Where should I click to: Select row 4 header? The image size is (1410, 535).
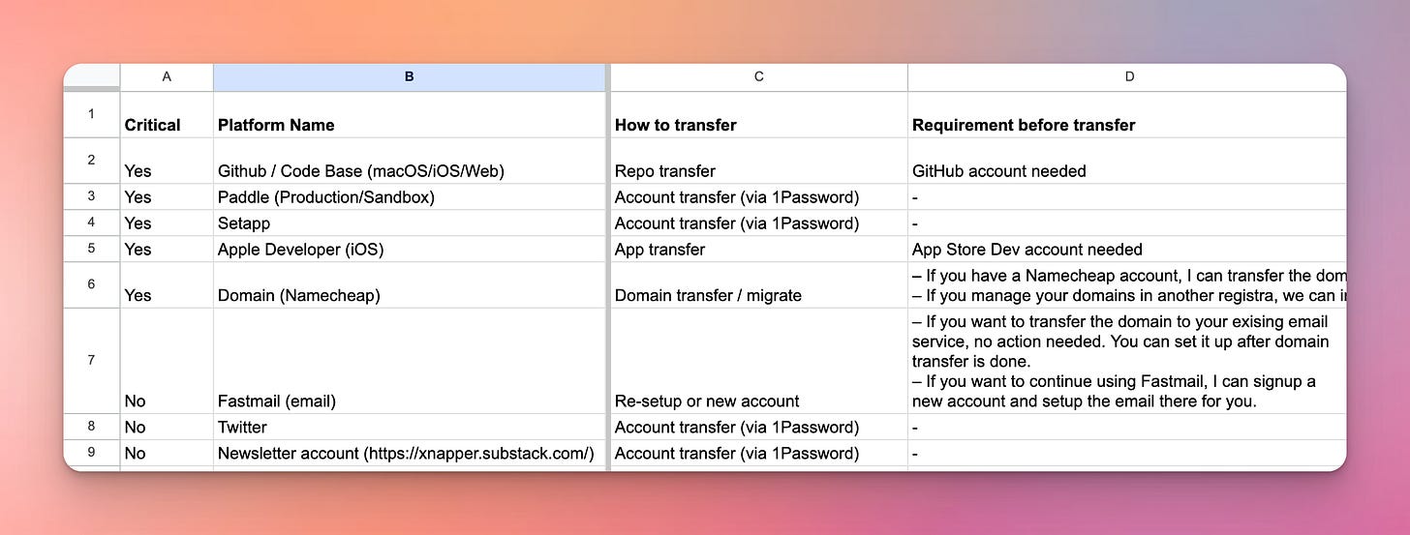[x=92, y=223]
